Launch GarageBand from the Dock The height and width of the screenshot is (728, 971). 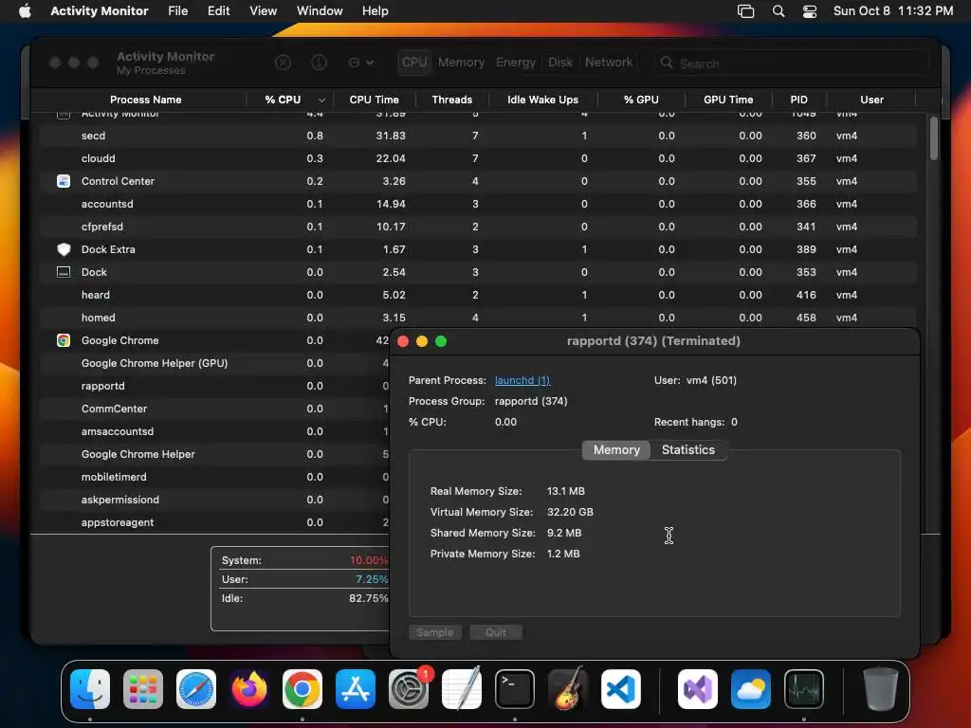coord(568,689)
